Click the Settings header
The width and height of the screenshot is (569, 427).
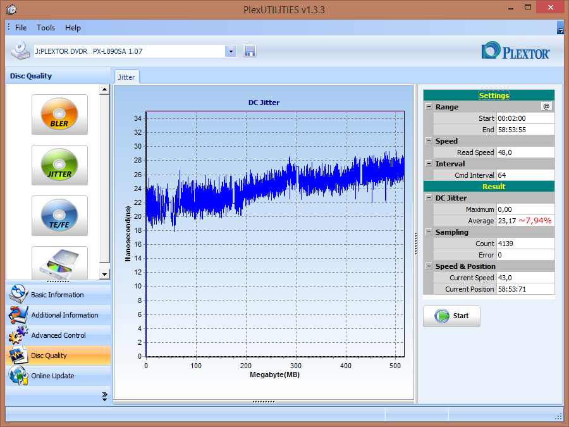click(x=489, y=95)
